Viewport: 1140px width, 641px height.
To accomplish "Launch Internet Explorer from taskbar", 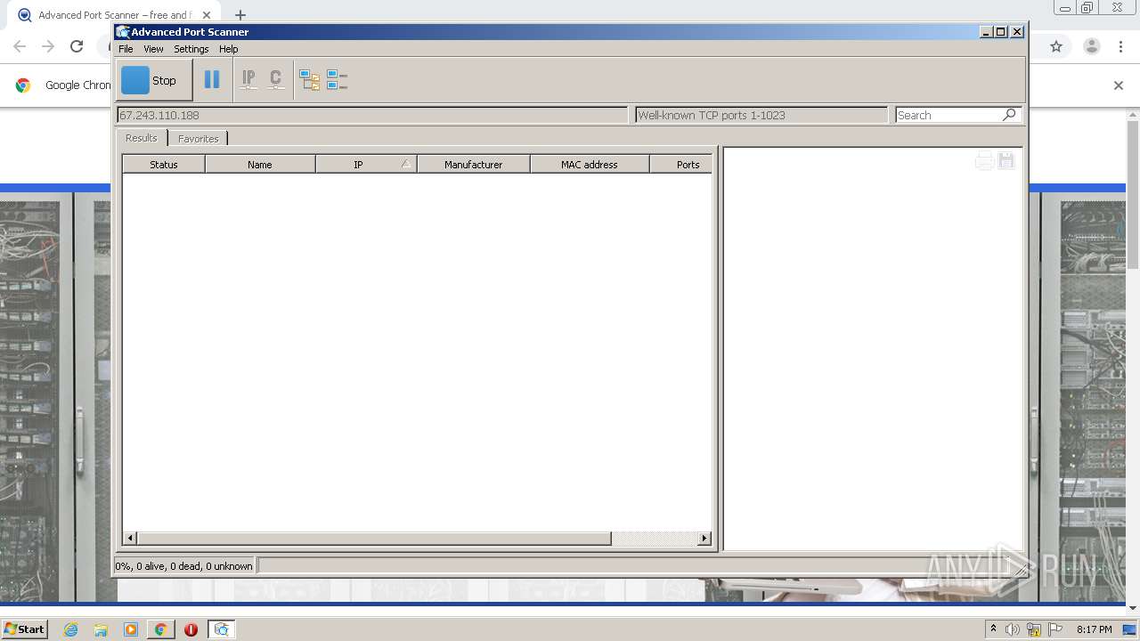I will (70, 629).
